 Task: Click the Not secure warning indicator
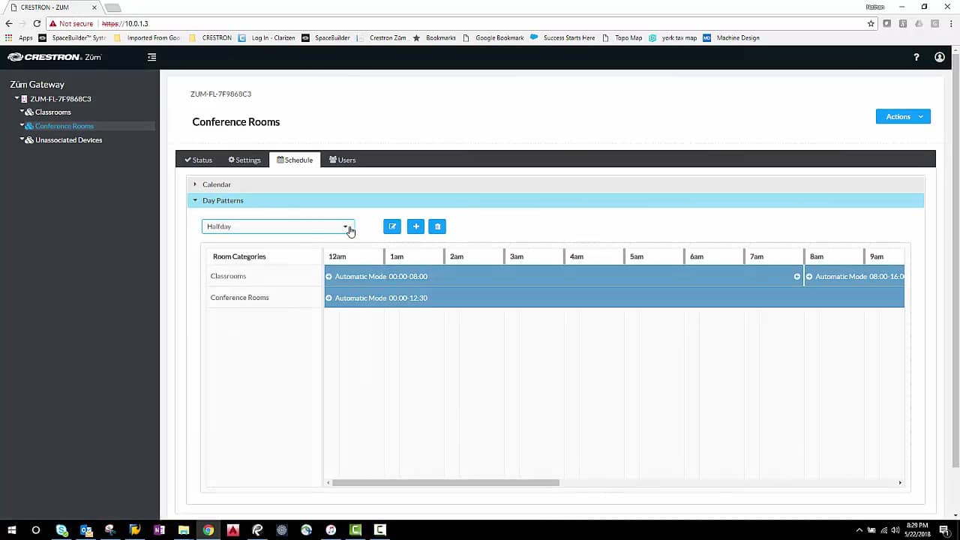tap(71, 23)
